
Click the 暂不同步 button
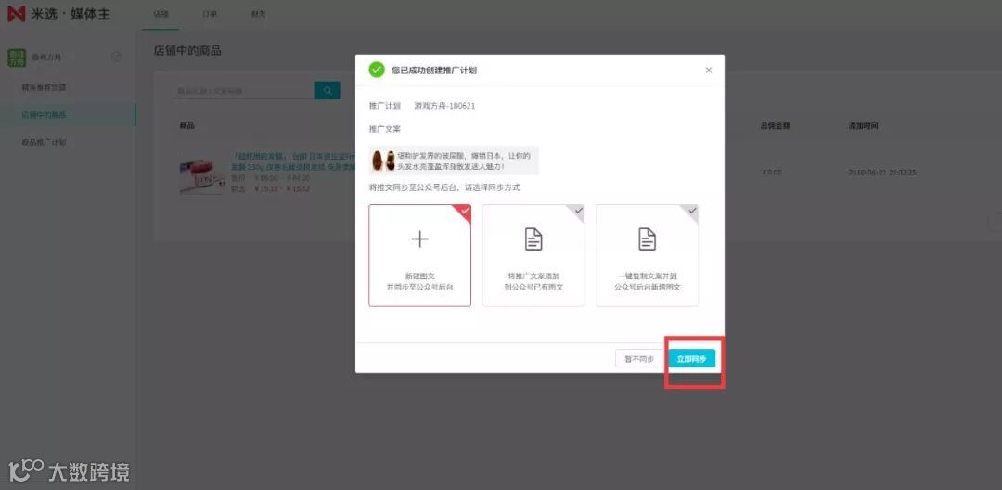coord(639,359)
